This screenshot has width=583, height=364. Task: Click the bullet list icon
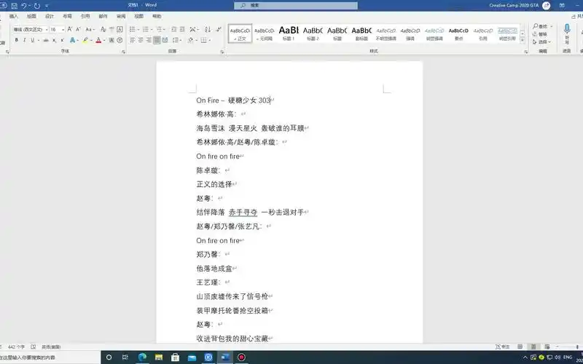pyautogui.click(x=132, y=29)
